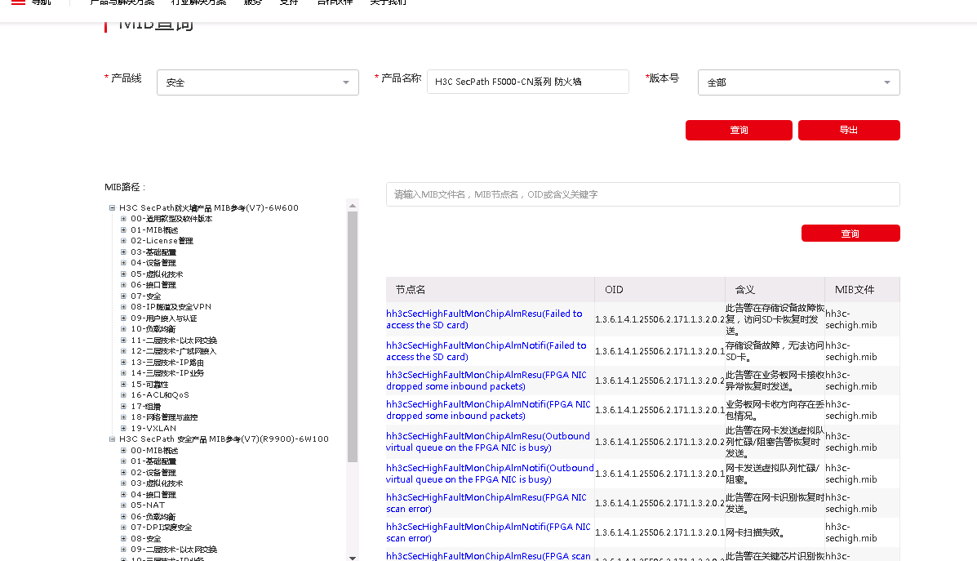
Task: Expand the 03-基础配置 tree node
Action: pyautogui.click(x=123, y=252)
